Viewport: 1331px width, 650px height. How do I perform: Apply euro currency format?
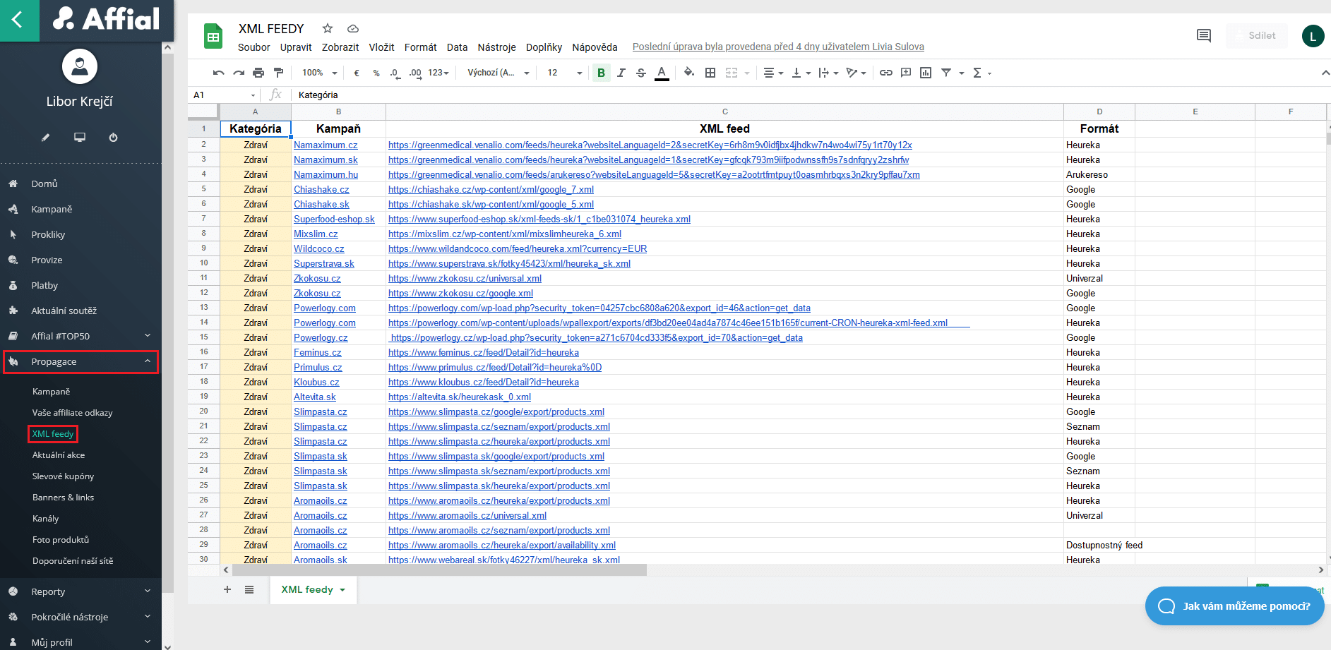tap(357, 73)
